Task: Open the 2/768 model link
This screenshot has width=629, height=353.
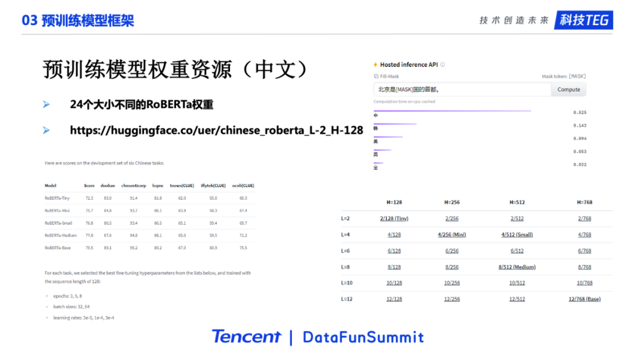Action: [x=585, y=218]
